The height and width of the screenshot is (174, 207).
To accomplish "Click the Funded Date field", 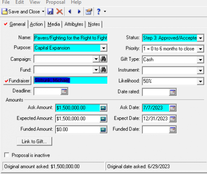I will coord(156,129).
